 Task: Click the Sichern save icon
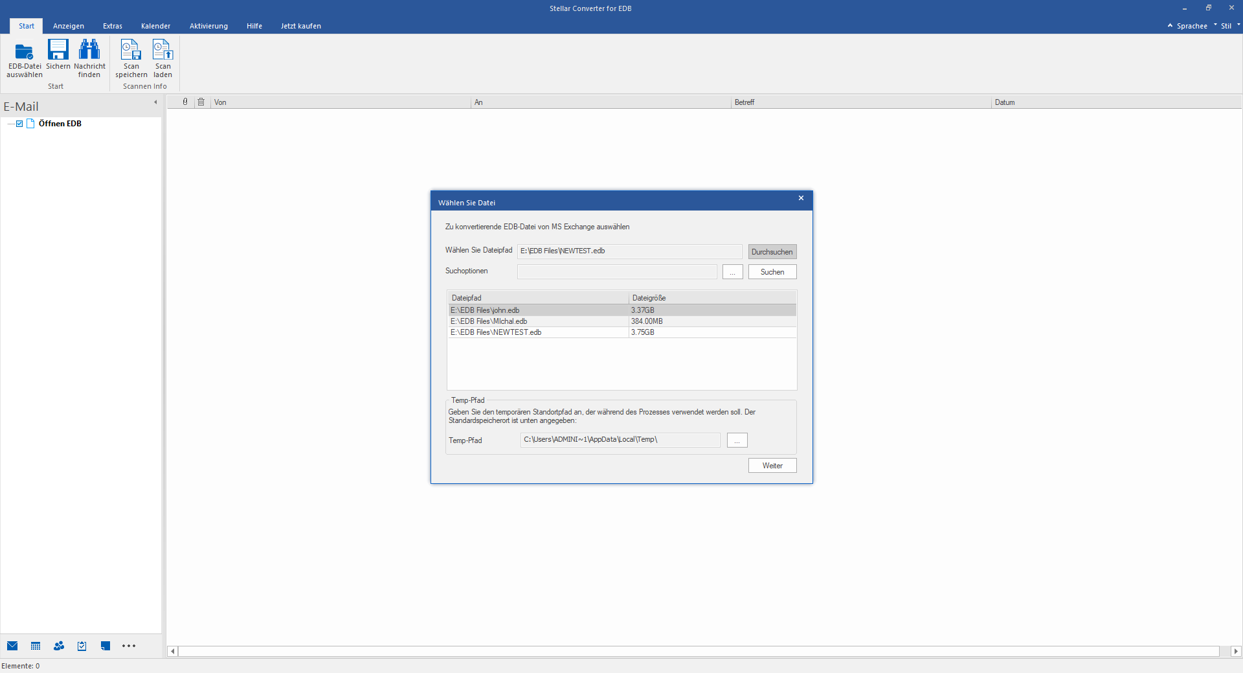(x=58, y=55)
